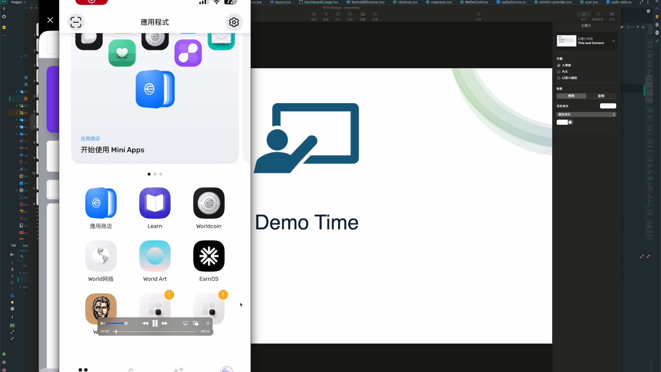Open the auth-utils.ts editor tab

(619, 2)
